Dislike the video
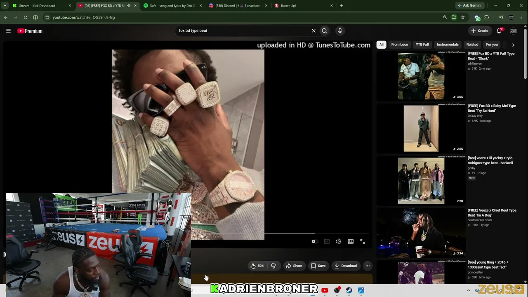This screenshot has width=528, height=297. (274, 266)
